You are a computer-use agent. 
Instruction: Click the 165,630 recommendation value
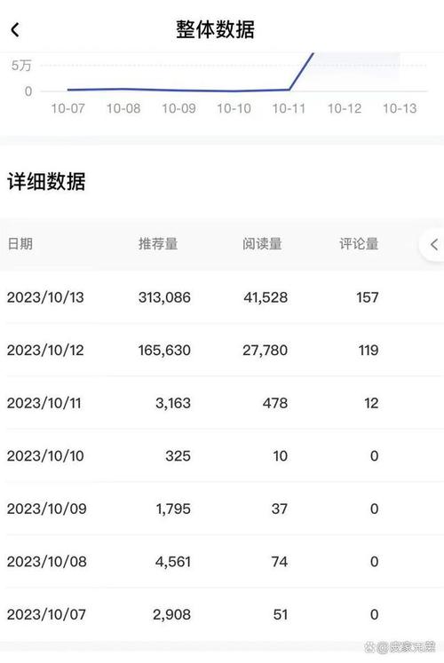(x=164, y=350)
